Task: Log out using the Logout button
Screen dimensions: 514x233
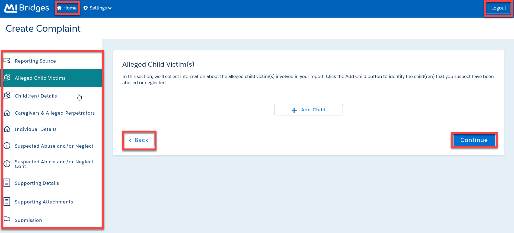Action: tap(498, 8)
